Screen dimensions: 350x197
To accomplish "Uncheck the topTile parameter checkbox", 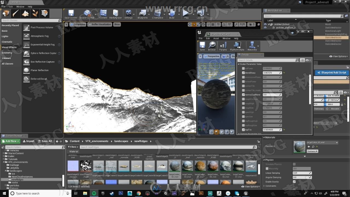I will click(x=243, y=130).
